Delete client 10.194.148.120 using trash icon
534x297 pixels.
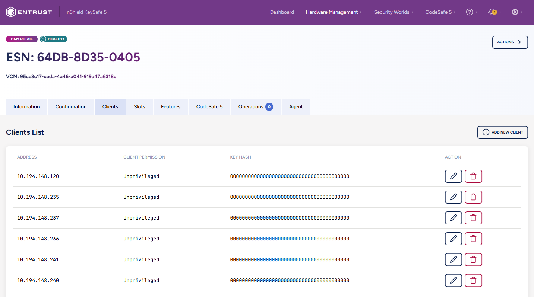(x=473, y=176)
